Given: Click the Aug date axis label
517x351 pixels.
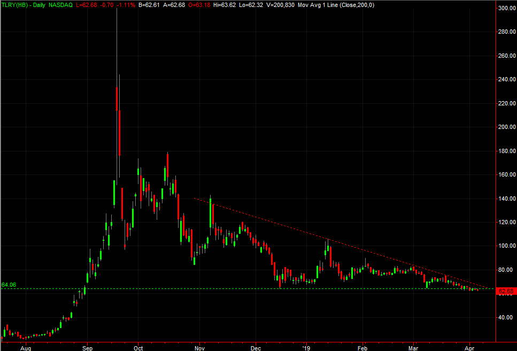Looking at the screenshot, I should (x=26, y=348).
